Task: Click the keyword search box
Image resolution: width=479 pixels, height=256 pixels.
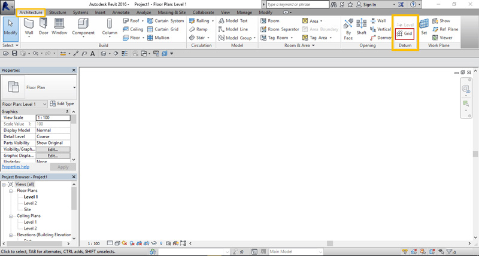Action: coord(297,5)
